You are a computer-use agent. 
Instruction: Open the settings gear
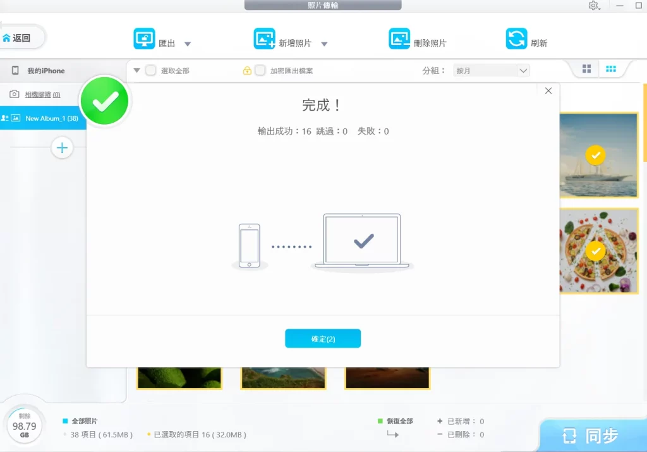click(593, 6)
